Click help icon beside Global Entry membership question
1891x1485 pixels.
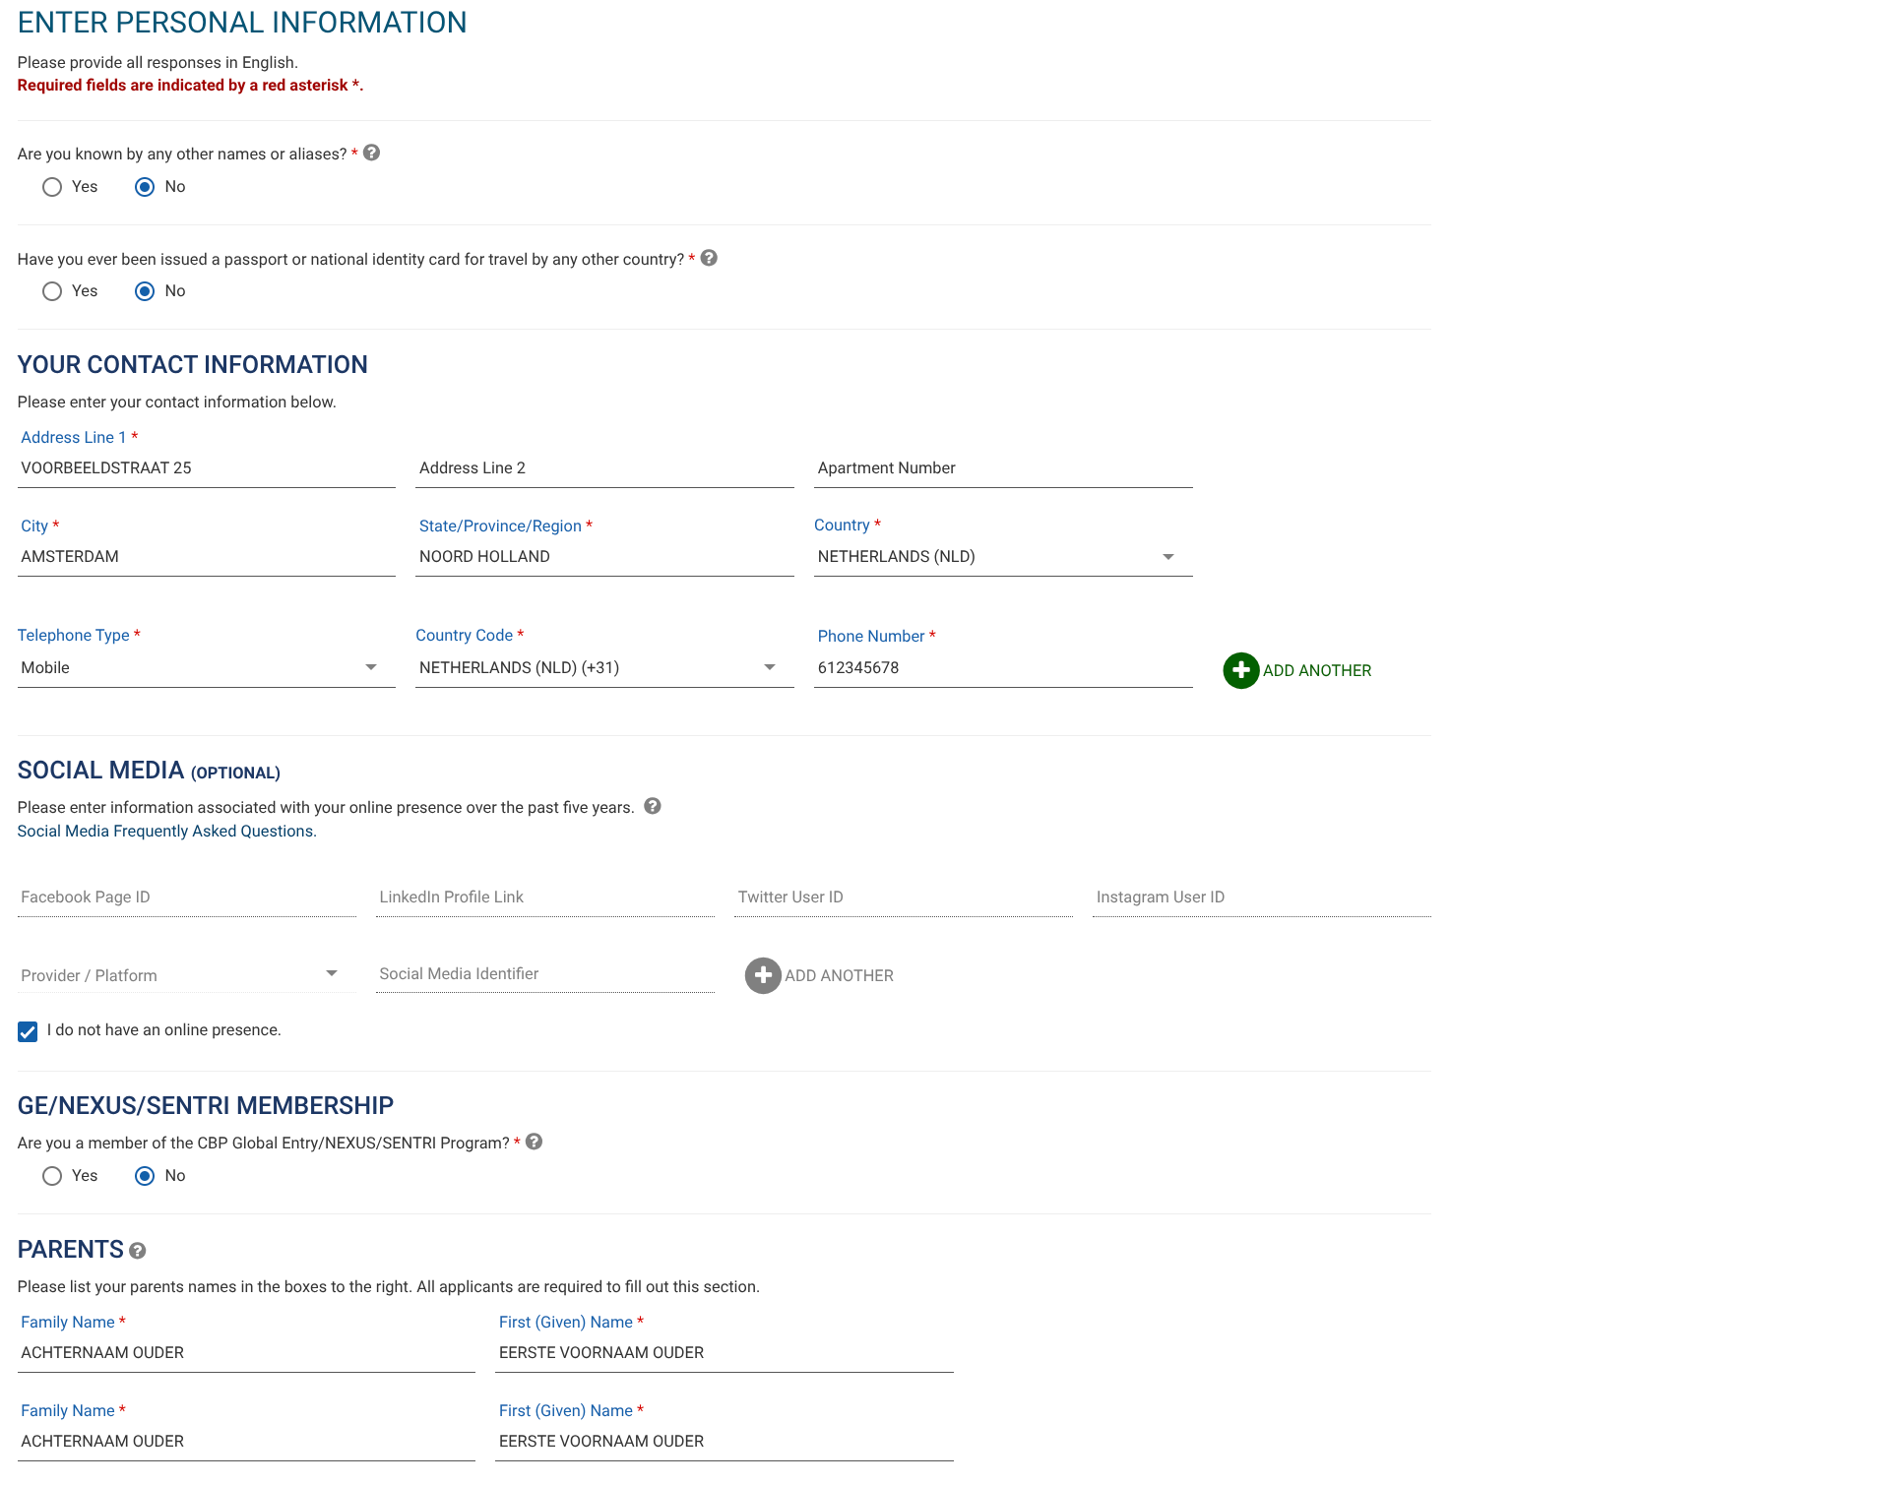pyautogui.click(x=535, y=1142)
